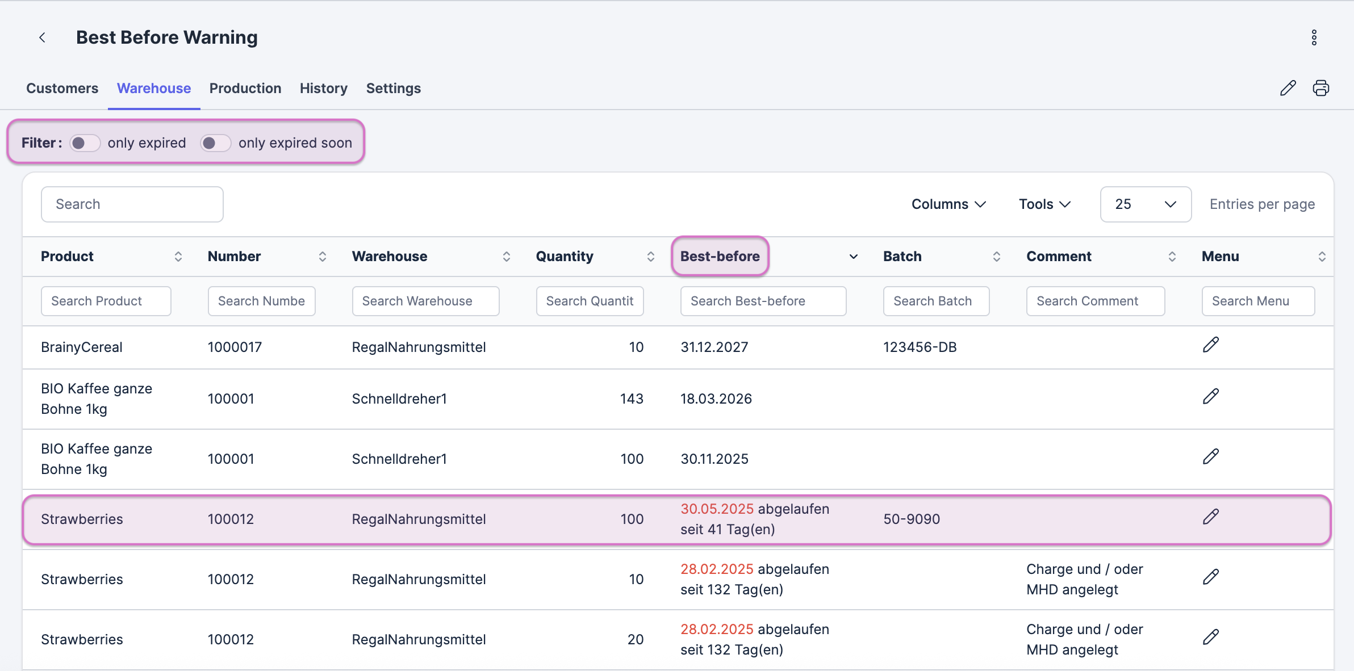This screenshot has width=1354, height=671.
Task: Click the main Search field
Action: pyautogui.click(x=132, y=204)
